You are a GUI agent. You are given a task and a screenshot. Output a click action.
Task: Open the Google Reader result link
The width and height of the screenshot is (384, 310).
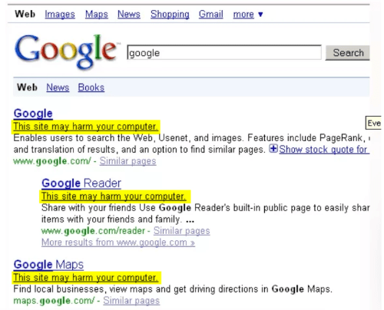coord(81,183)
